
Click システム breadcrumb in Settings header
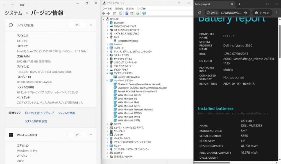coord(13,13)
